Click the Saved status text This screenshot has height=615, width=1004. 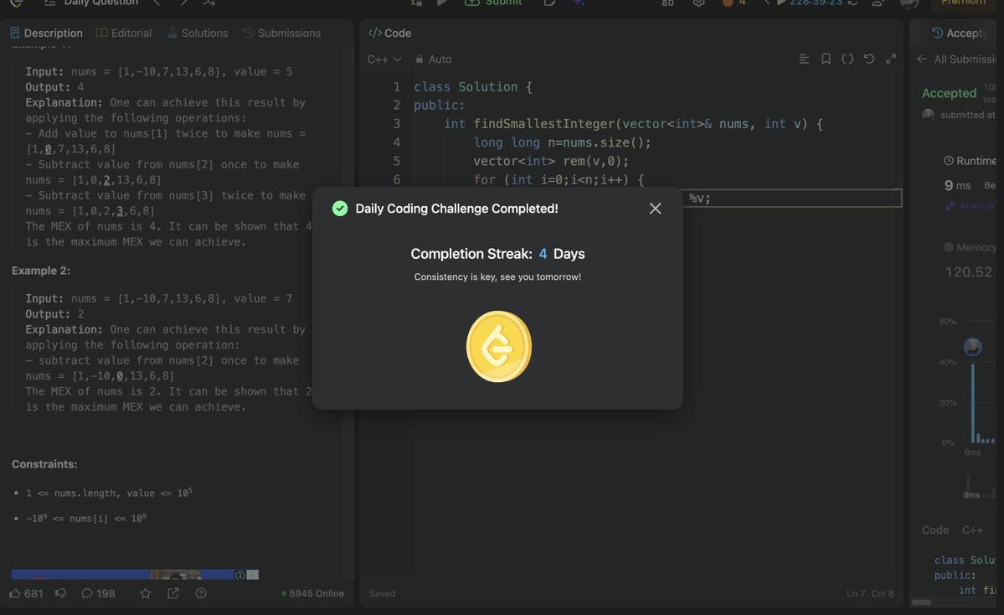[x=383, y=593]
